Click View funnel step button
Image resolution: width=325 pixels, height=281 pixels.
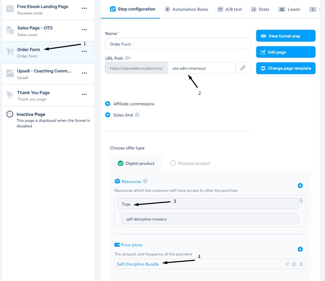tap(286, 36)
